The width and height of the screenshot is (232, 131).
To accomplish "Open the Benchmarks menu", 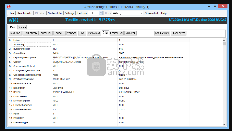I will coord(24,13).
